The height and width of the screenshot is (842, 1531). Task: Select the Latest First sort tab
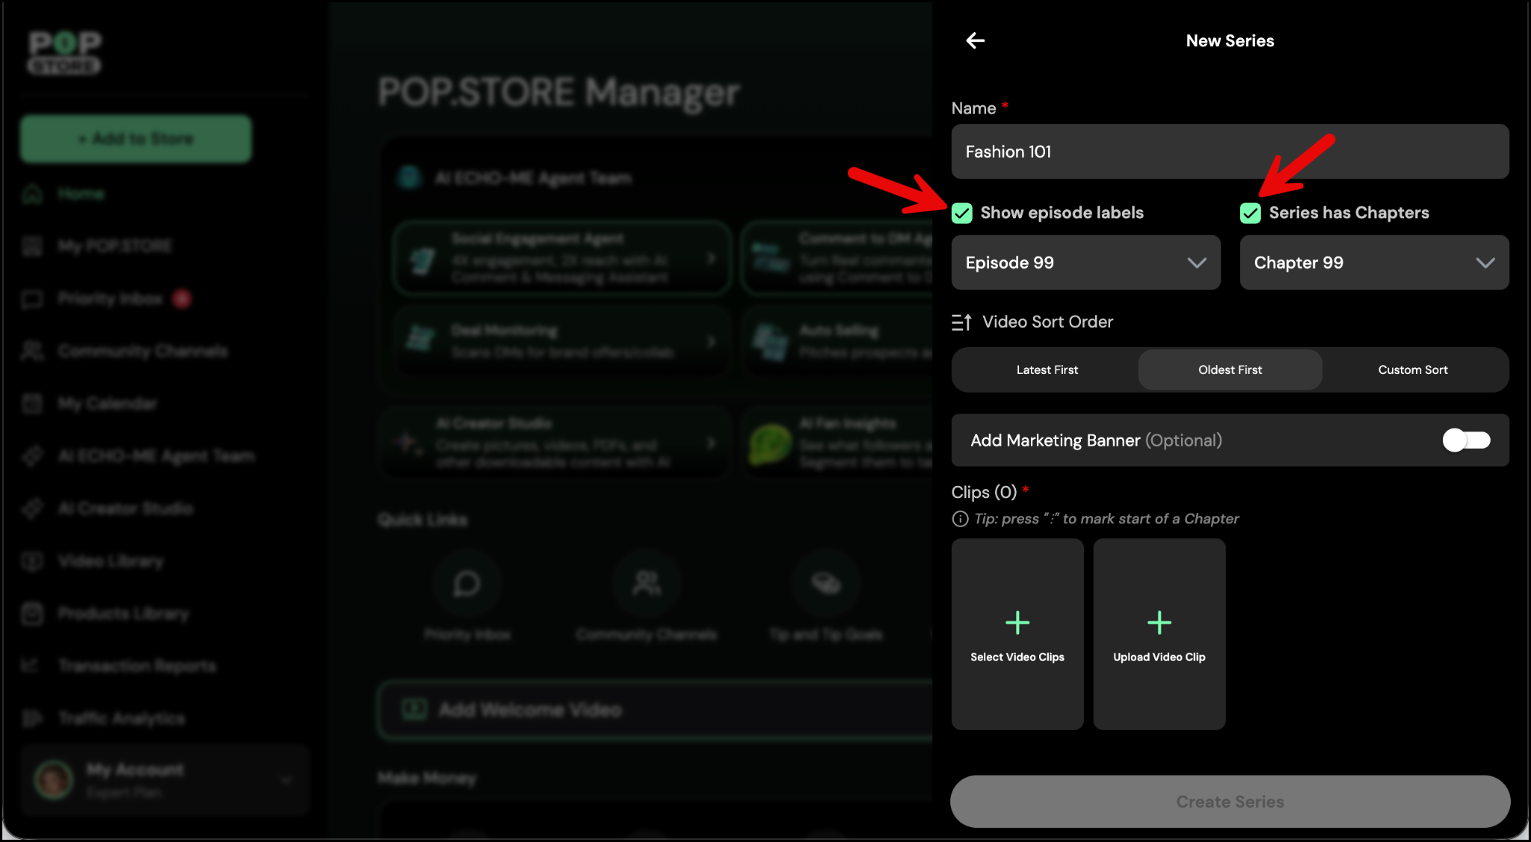(x=1047, y=369)
